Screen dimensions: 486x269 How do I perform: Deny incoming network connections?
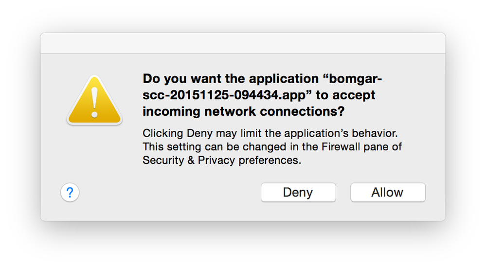[x=298, y=193]
